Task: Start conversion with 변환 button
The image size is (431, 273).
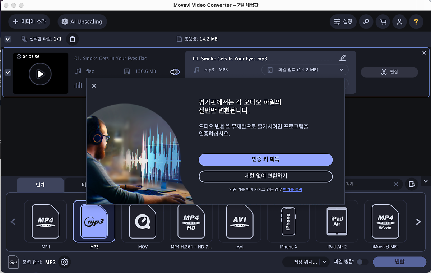Action: click(399, 262)
